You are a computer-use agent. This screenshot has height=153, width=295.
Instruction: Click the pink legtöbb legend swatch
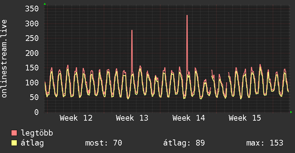14,133
